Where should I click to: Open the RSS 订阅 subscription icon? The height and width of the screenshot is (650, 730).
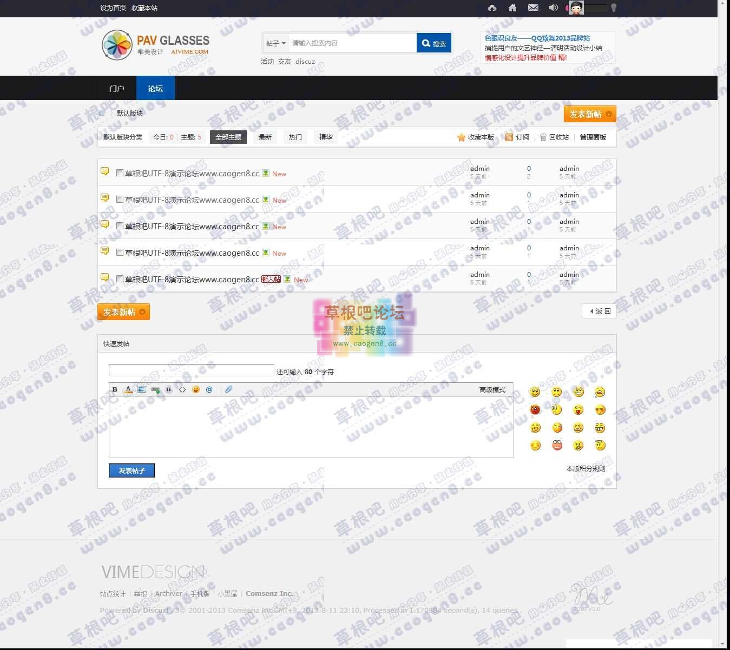509,137
